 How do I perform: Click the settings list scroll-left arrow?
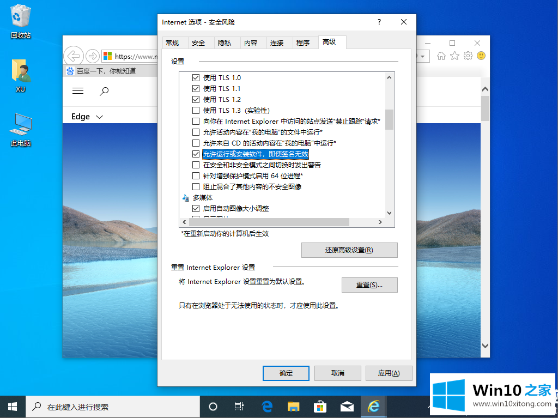click(184, 222)
